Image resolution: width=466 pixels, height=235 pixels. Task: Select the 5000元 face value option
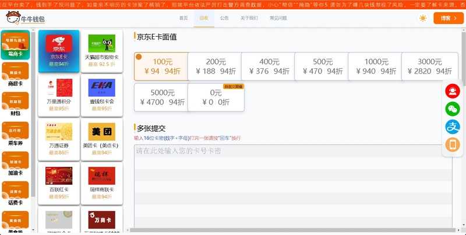pos(161,97)
